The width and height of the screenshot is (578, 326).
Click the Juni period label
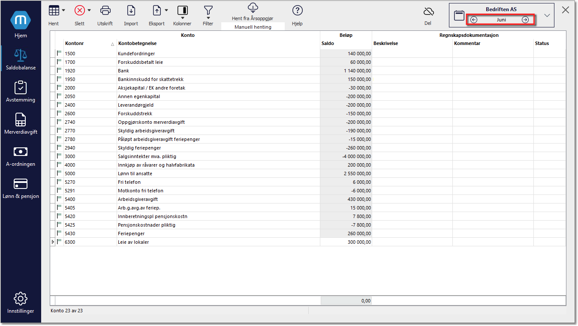(x=501, y=20)
